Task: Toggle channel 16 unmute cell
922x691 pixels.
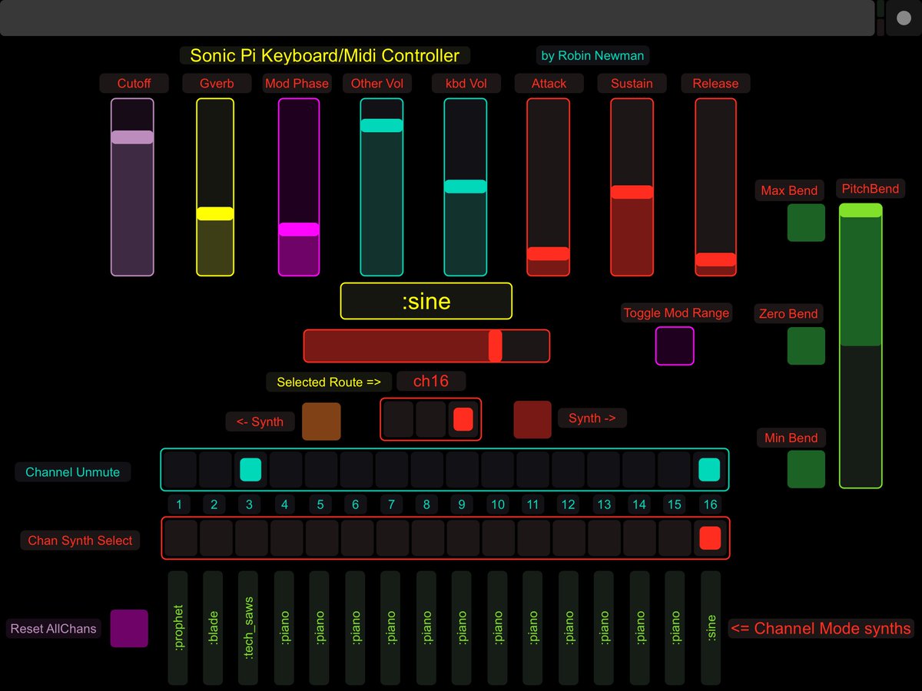Action: [709, 470]
